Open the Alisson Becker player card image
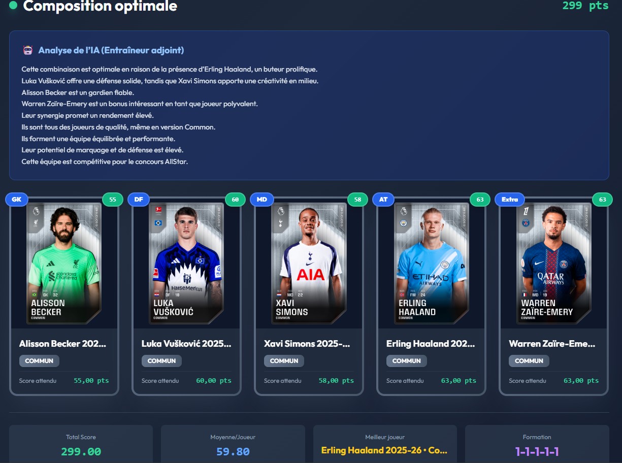622x463 pixels. click(x=64, y=263)
